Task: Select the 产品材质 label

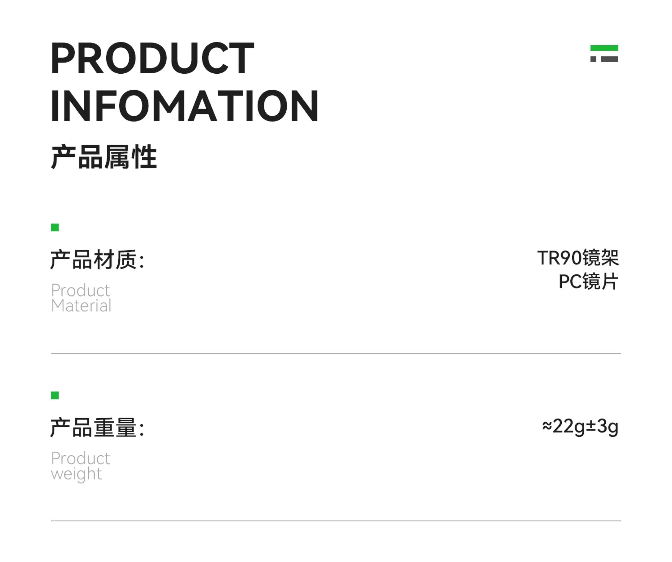Action: (x=97, y=259)
